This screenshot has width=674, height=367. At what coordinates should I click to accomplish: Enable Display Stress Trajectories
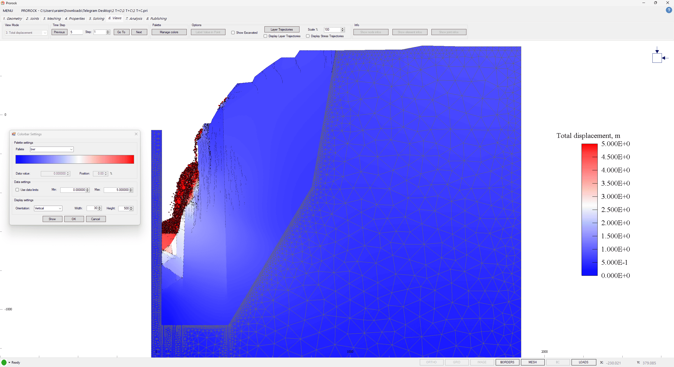coord(308,36)
